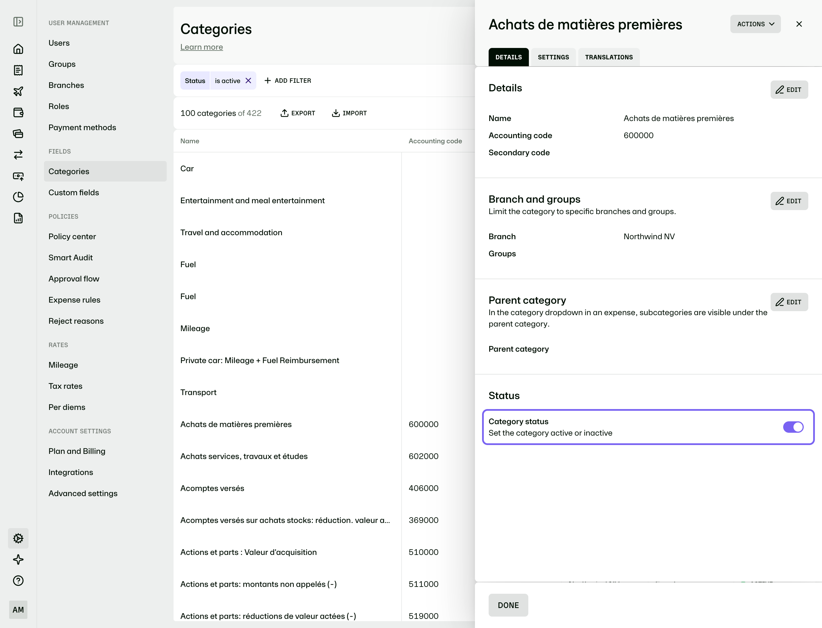Open the help question mark icon
Screen dimensions: 822x628
[x=18, y=581]
